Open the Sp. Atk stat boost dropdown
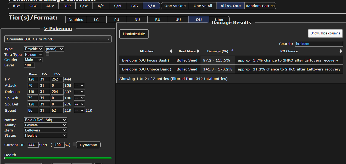Viewport: 346px width, 164px height. tap(79, 98)
